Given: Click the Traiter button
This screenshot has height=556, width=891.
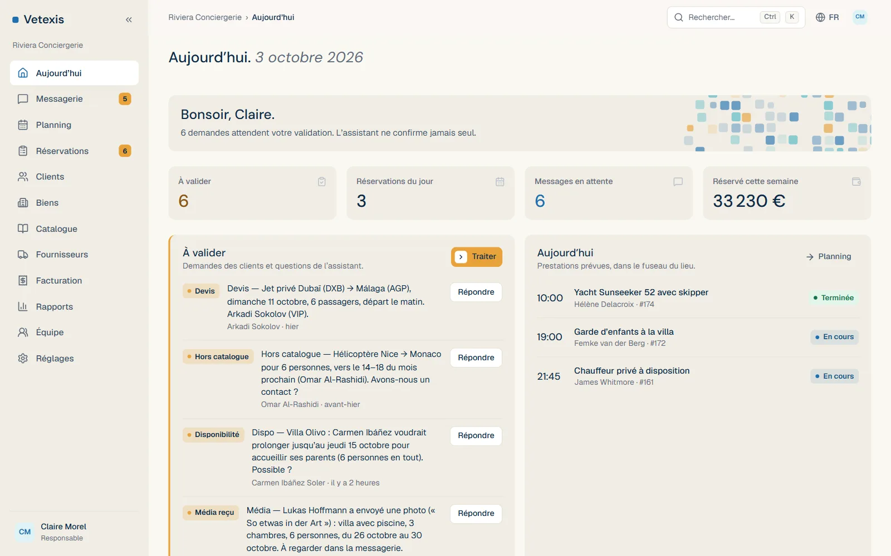Looking at the screenshot, I should click(x=477, y=257).
